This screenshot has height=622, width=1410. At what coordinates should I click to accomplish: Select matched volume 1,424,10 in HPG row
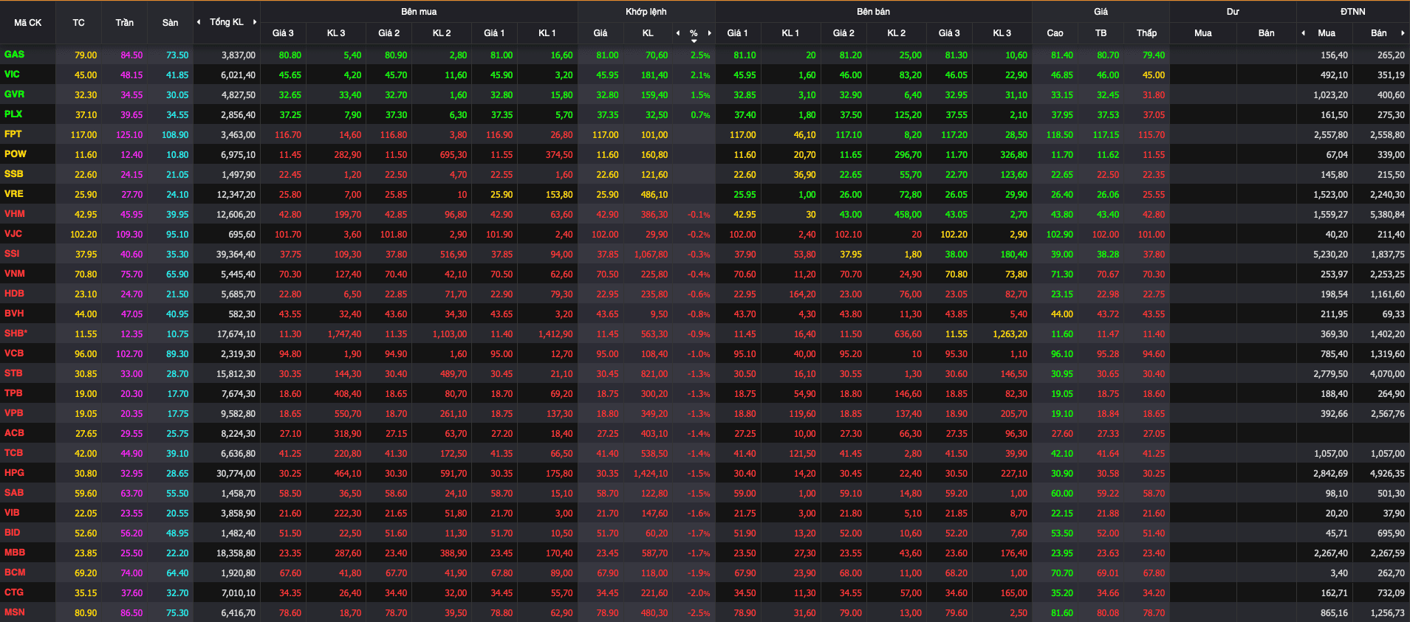(650, 474)
